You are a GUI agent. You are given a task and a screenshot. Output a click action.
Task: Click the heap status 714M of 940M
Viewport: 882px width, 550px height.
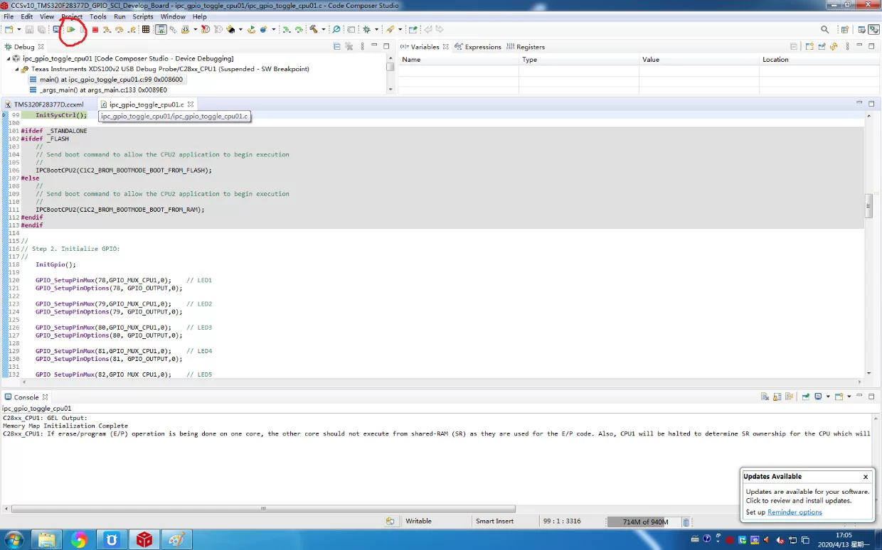pyautogui.click(x=644, y=522)
